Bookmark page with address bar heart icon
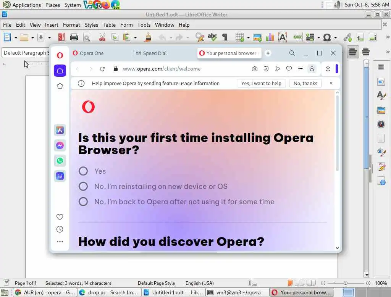Screen dimensions: 391x297 [x=289, y=69]
